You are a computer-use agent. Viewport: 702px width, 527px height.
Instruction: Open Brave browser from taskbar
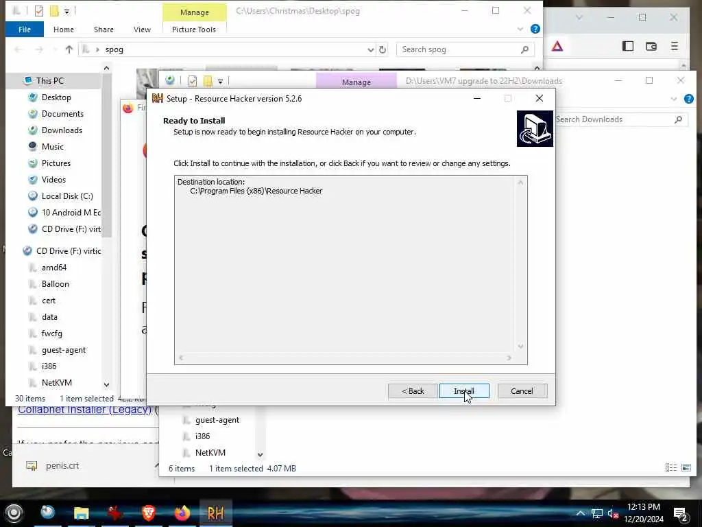149,513
